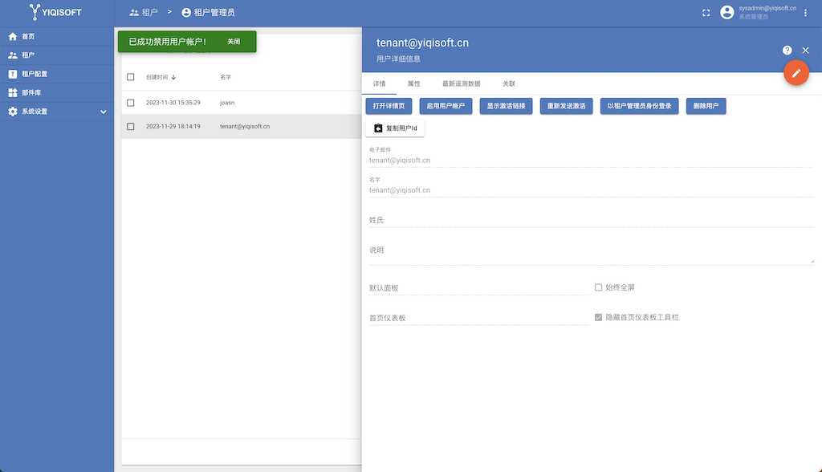Click the 创建时间 sort arrow icon

(173, 77)
